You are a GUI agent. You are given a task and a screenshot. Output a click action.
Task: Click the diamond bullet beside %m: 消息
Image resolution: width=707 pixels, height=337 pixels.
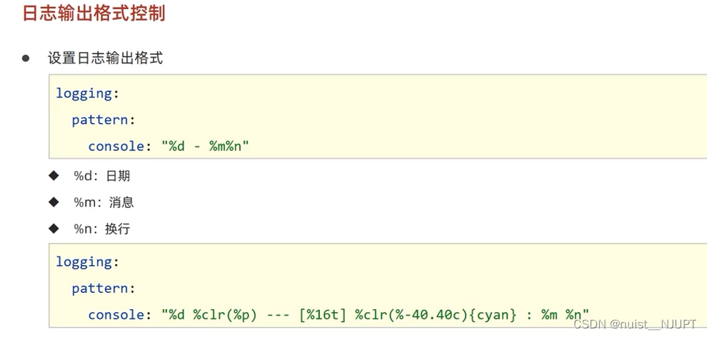(54, 202)
